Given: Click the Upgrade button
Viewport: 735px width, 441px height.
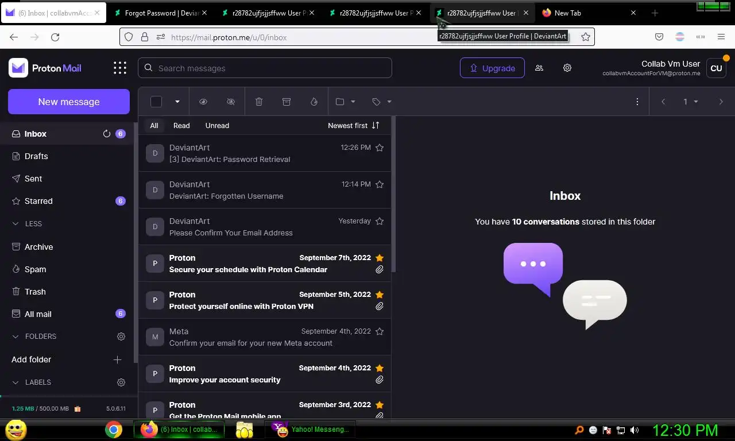Looking at the screenshot, I should (492, 68).
